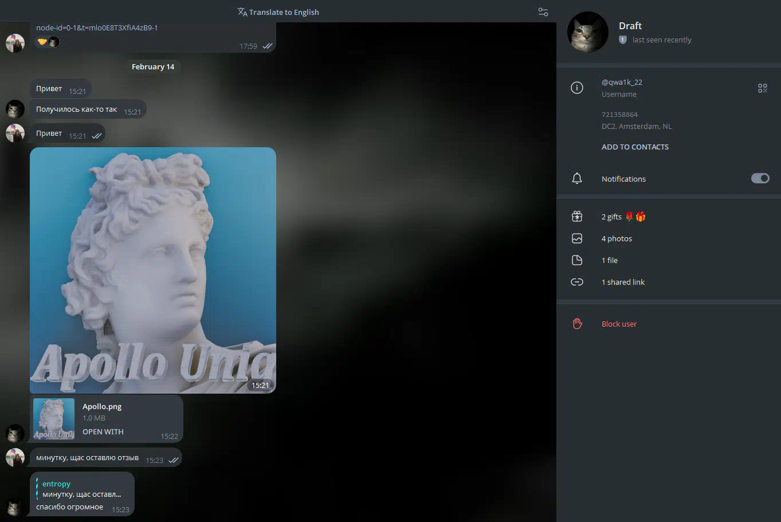
Task: Toggle the Notifications switch
Action: [x=760, y=178]
